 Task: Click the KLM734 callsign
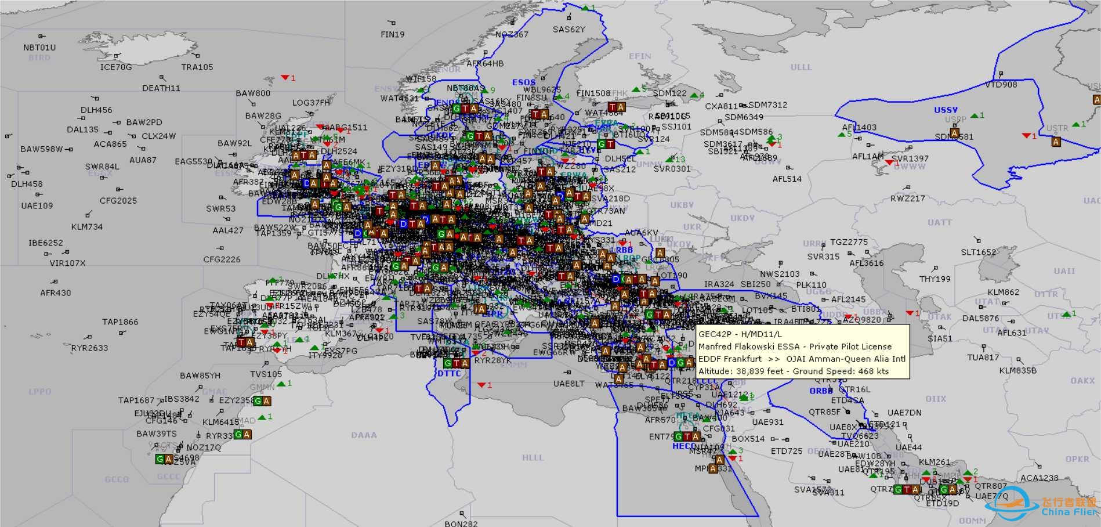point(87,227)
